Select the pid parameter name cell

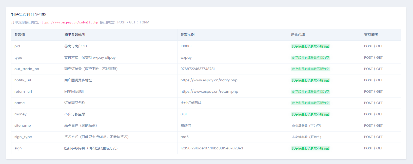pyautogui.click(x=17, y=46)
